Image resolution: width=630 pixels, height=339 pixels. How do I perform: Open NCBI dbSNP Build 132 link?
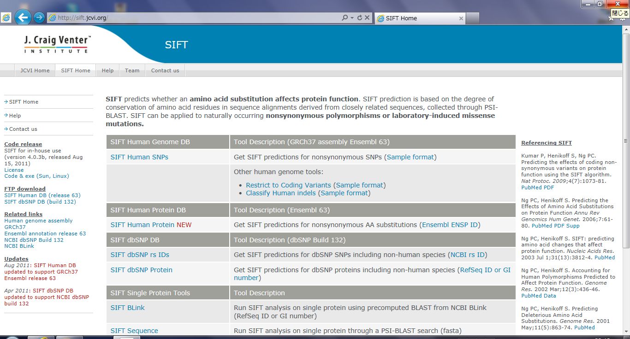tap(34, 240)
